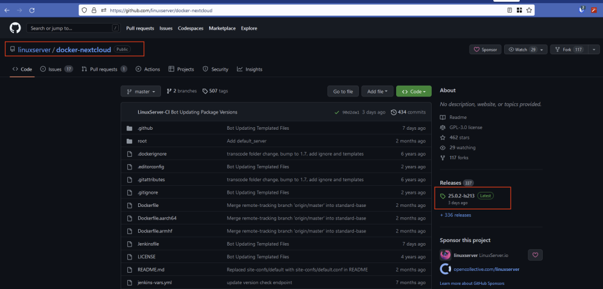The width and height of the screenshot is (603, 289).
Task: Switch to the Code tab
Action: (x=22, y=69)
